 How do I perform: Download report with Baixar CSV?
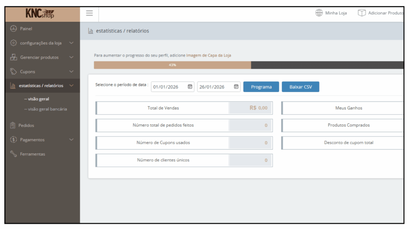pyautogui.click(x=300, y=87)
